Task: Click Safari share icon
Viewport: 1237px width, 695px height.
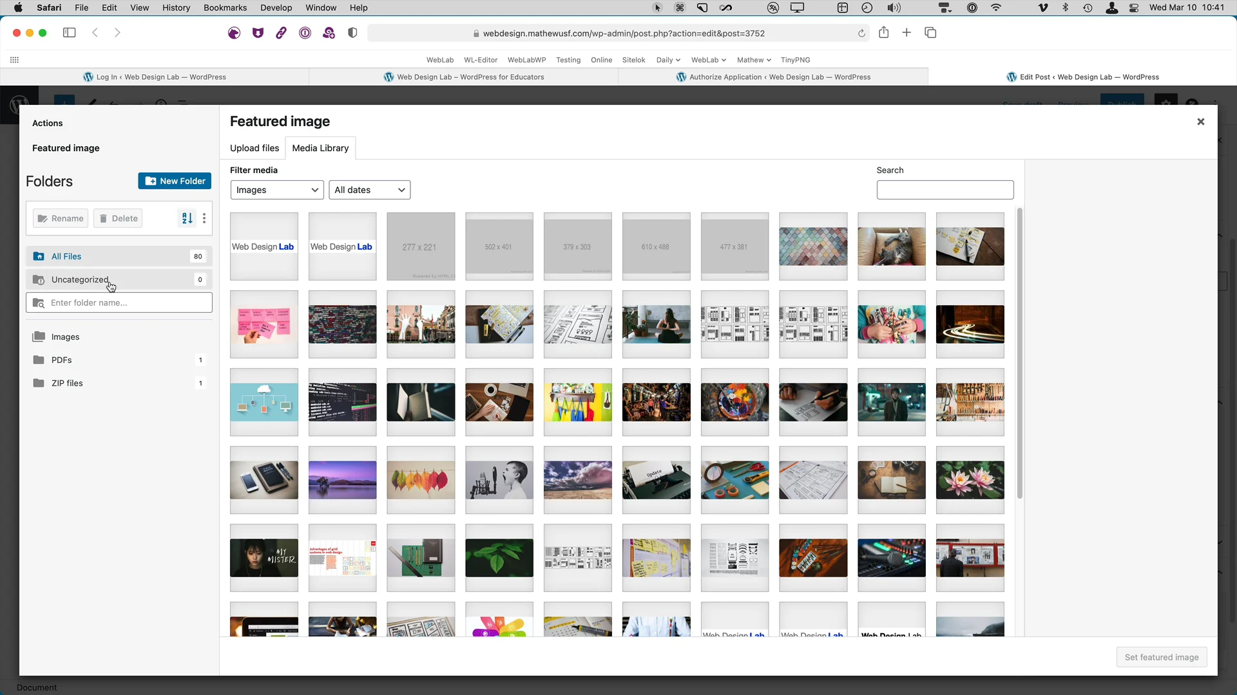Action: tap(884, 33)
